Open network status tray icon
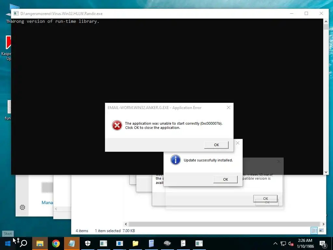Image resolution: width=333 pixels, height=250 pixels. pyautogui.click(x=283, y=243)
